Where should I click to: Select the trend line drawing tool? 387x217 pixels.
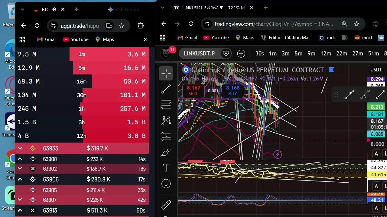(x=166, y=89)
